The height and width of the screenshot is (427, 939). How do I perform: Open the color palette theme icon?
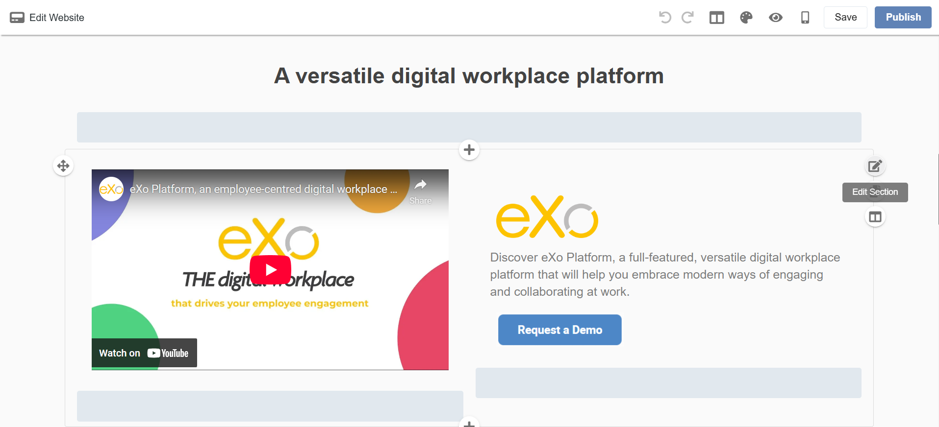coord(746,18)
